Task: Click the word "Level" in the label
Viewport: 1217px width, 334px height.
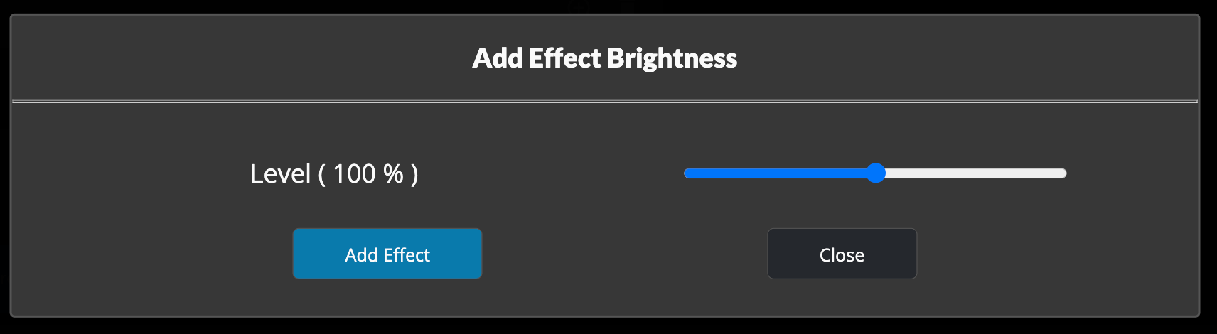Action: pyautogui.click(x=281, y=174)
